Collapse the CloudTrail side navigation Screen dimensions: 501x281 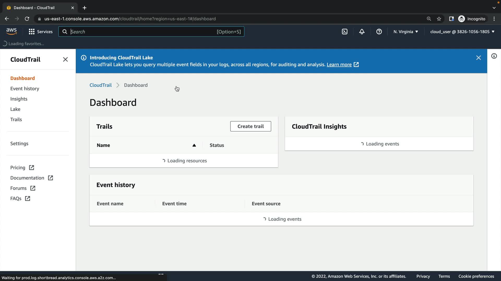point(65,60)
